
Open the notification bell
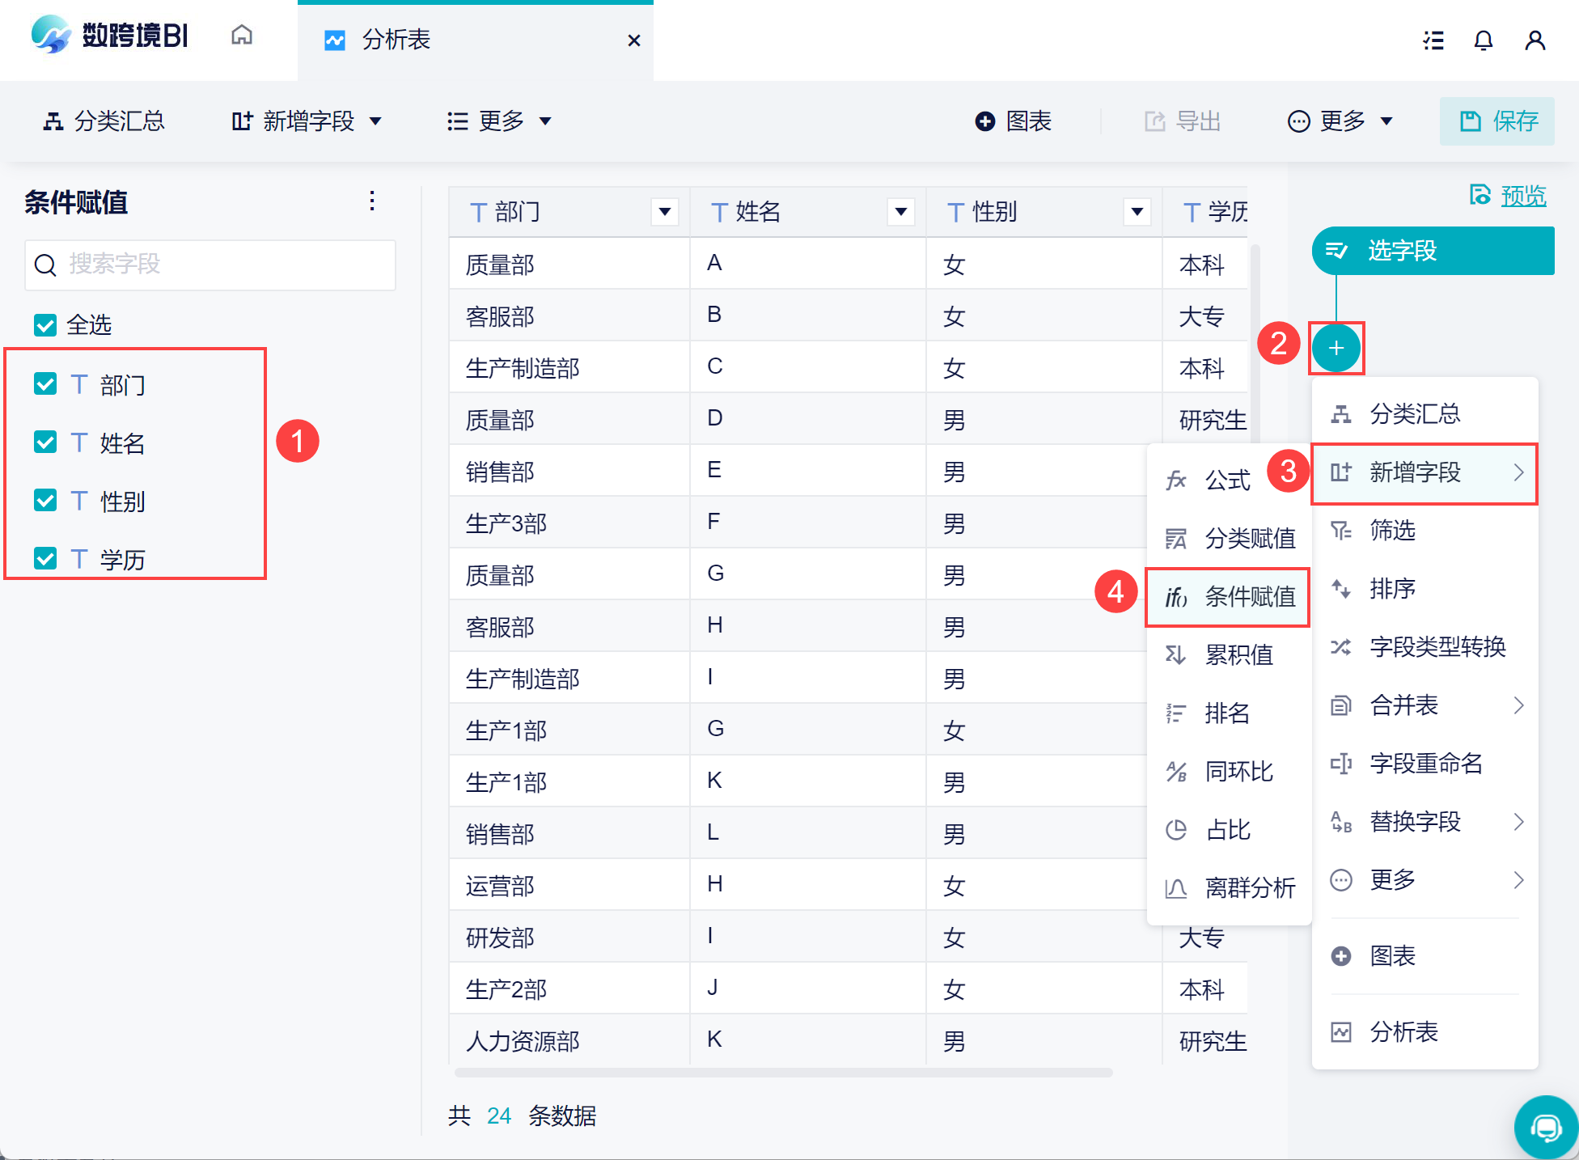coord(1483,40)
